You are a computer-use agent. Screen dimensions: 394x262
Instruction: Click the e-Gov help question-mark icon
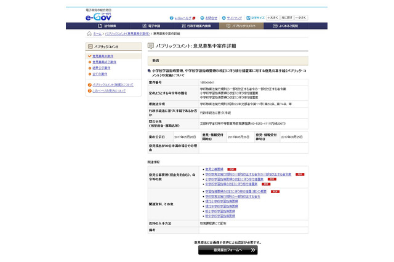[x=171, y=18]
